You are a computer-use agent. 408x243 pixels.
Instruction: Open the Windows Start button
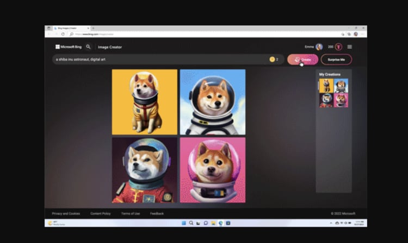[183, 223]
